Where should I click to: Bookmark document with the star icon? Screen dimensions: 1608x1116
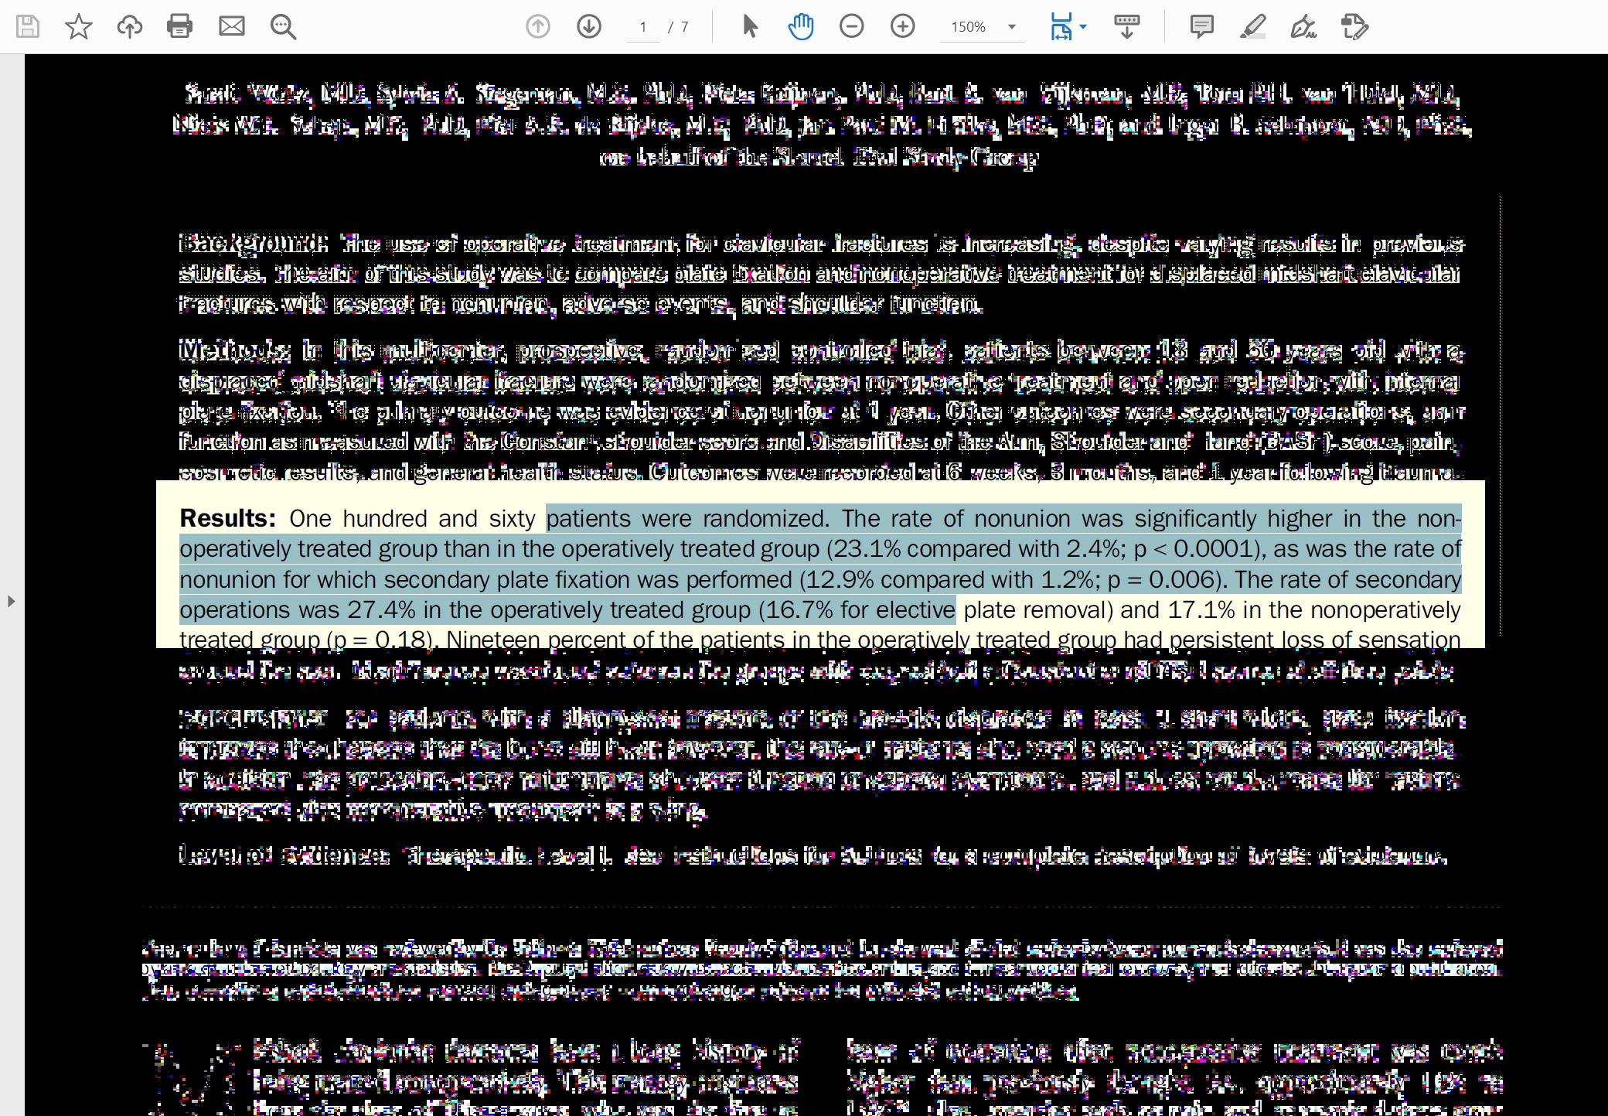click(78, 26)
